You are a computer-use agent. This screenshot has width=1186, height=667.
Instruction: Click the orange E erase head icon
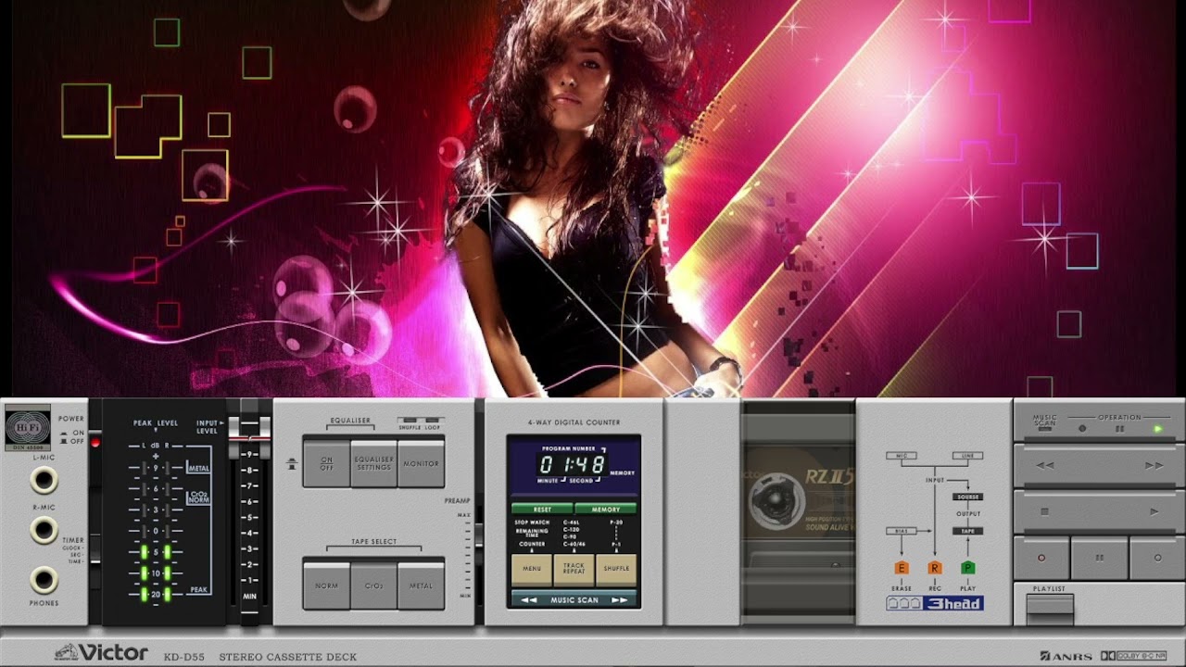(902, 568)
